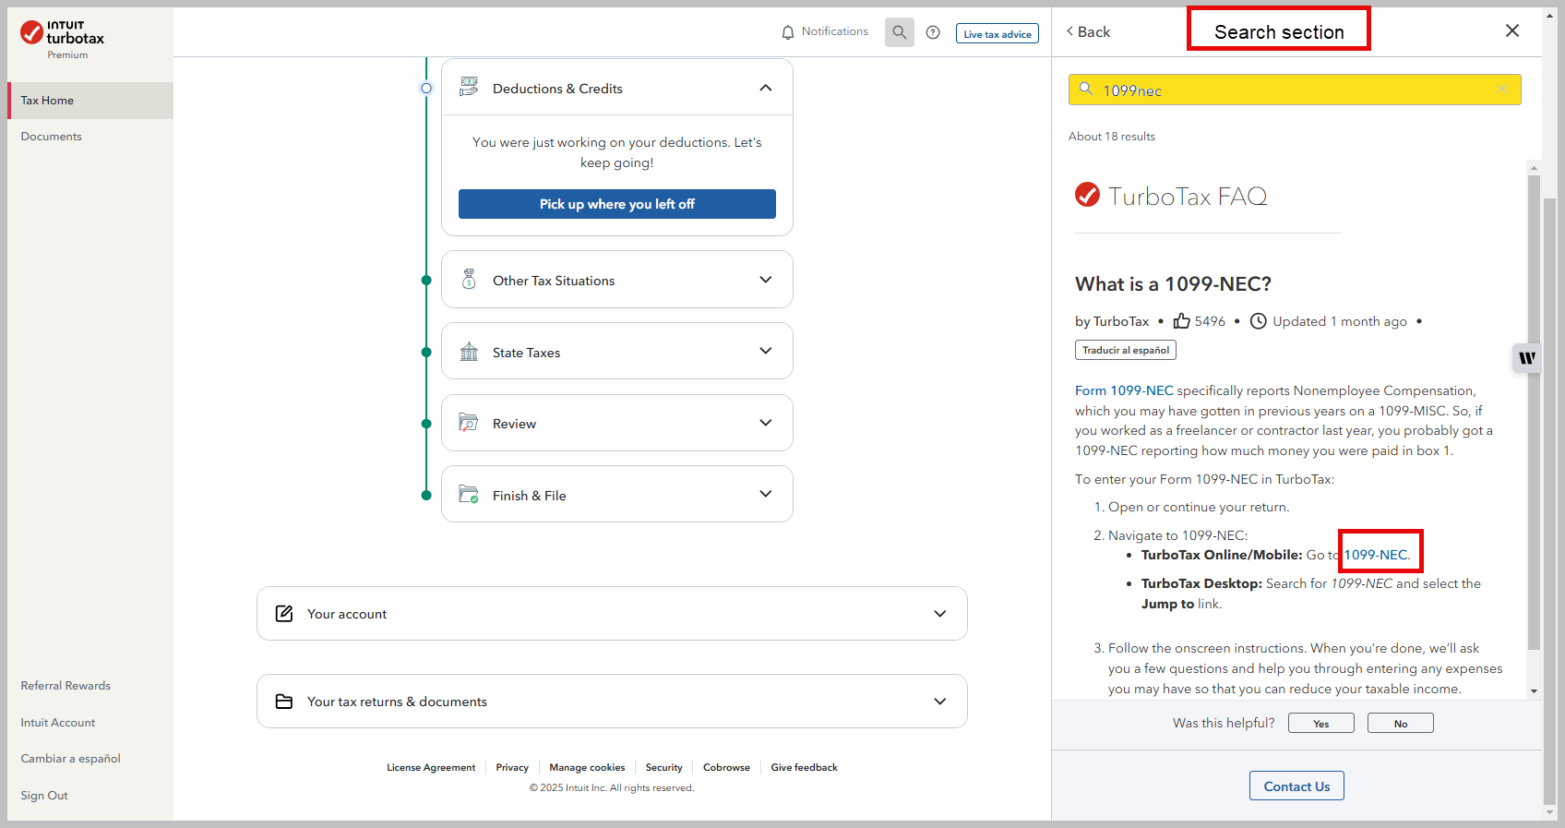Expand the State Taxes section
Image resolution: width=1565 pixels, height=828 pixels.
tap(765, 351)
